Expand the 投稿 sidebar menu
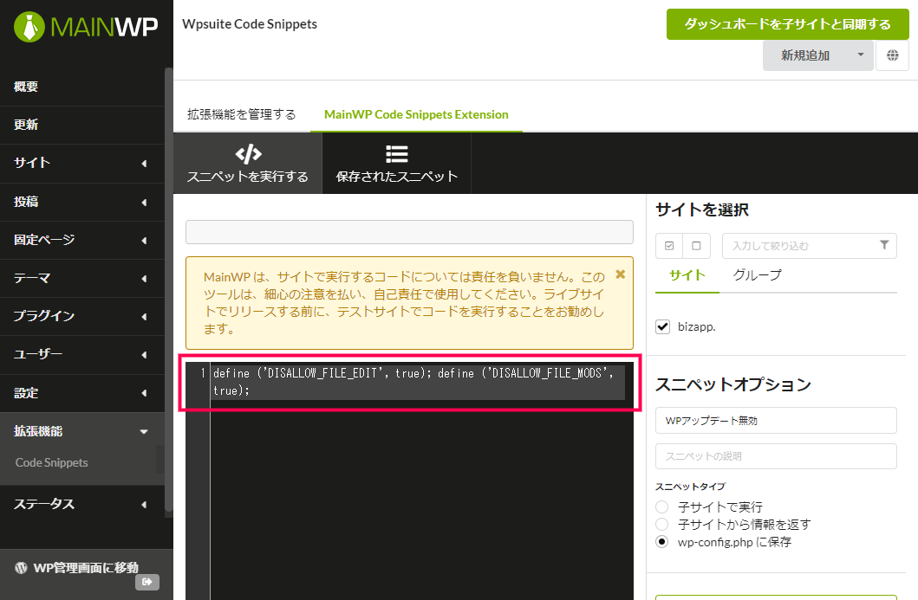Screen dimensions: 918x600 coord(82,202)
